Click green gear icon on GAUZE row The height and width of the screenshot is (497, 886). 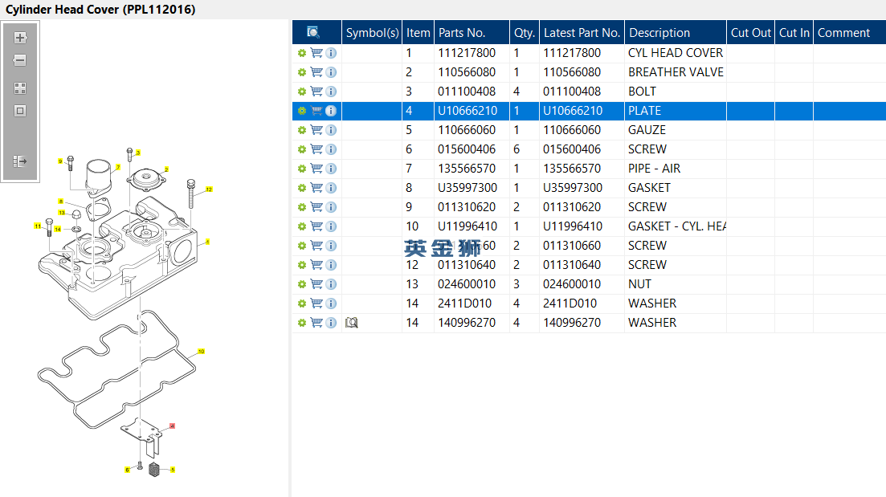pos(302,130)
